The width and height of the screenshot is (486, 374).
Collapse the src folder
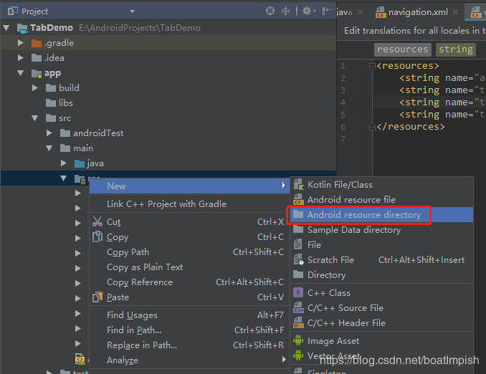click(34, 118)
